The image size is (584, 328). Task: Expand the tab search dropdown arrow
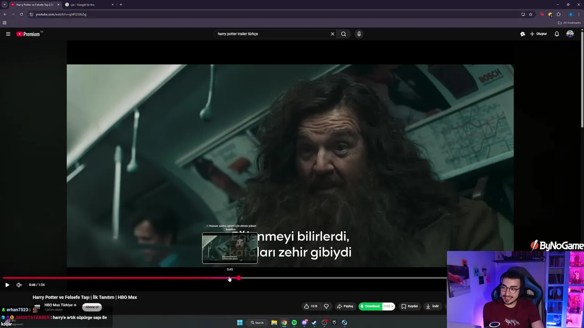(x=4, y=5)
